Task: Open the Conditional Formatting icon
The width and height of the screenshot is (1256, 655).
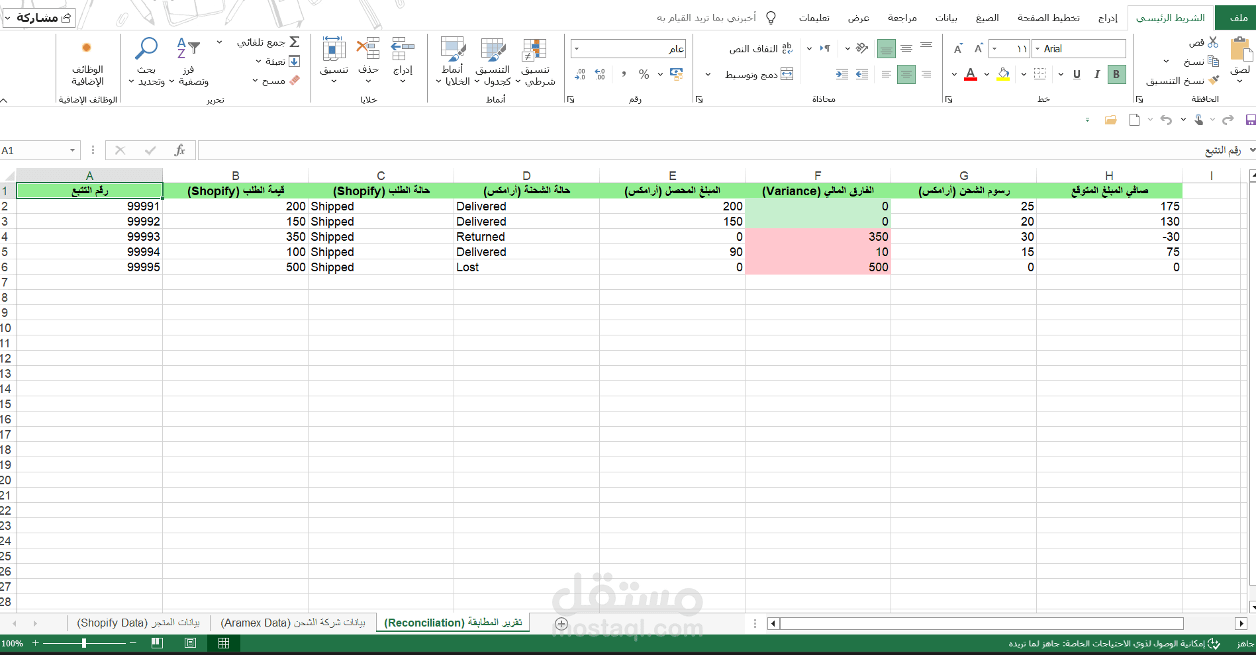Action: pos(534,50)
